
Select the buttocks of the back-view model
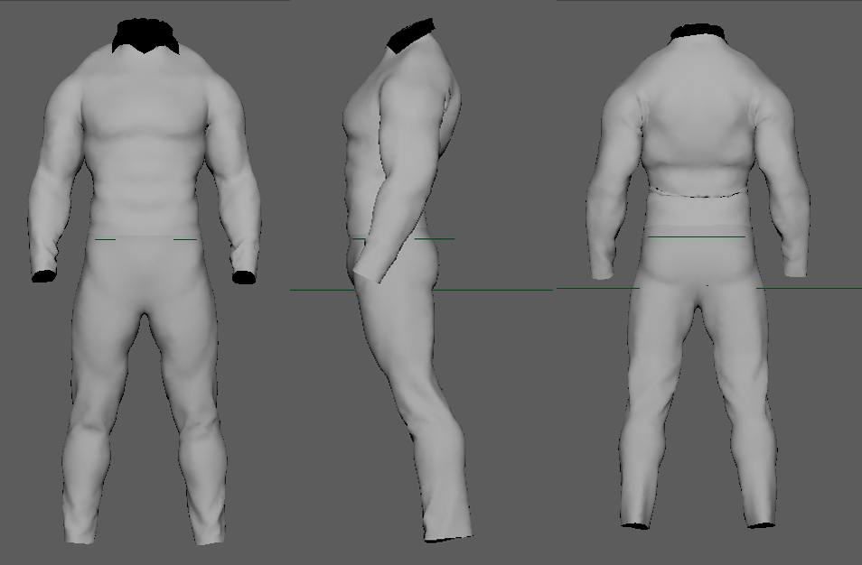click(696, 271)
